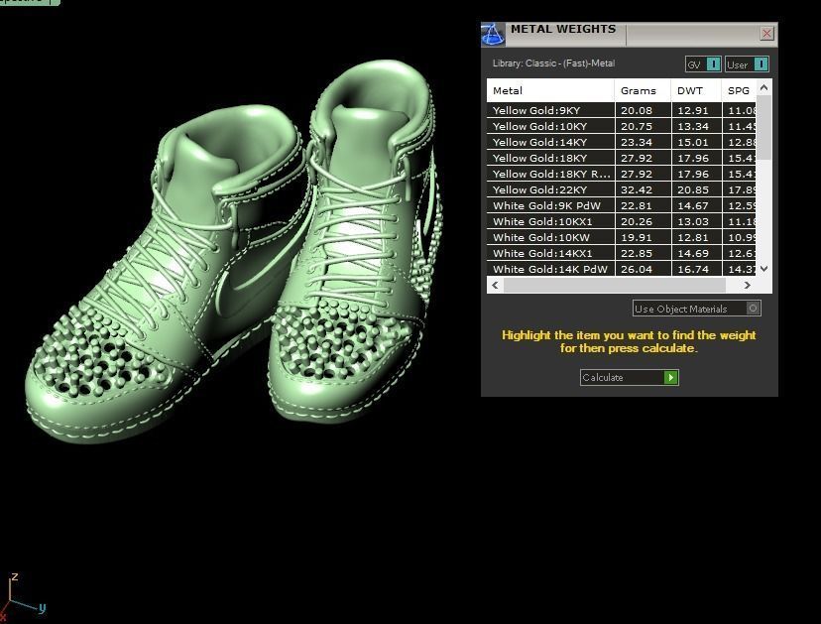
Task: Click the Calculate button
Action: [630, 377]
